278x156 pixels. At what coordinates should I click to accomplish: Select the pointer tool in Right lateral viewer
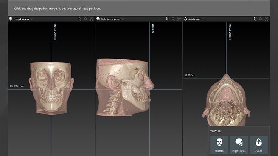pyautogui.click(x=167, y=19)
